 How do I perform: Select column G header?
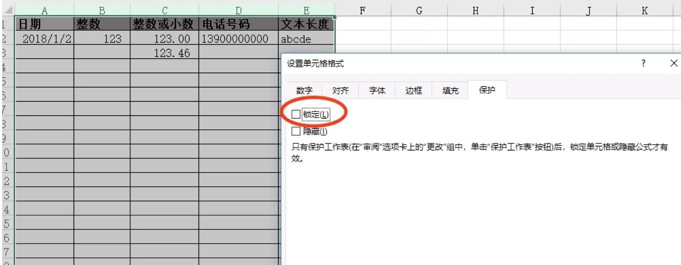click(x=419, y=10)
